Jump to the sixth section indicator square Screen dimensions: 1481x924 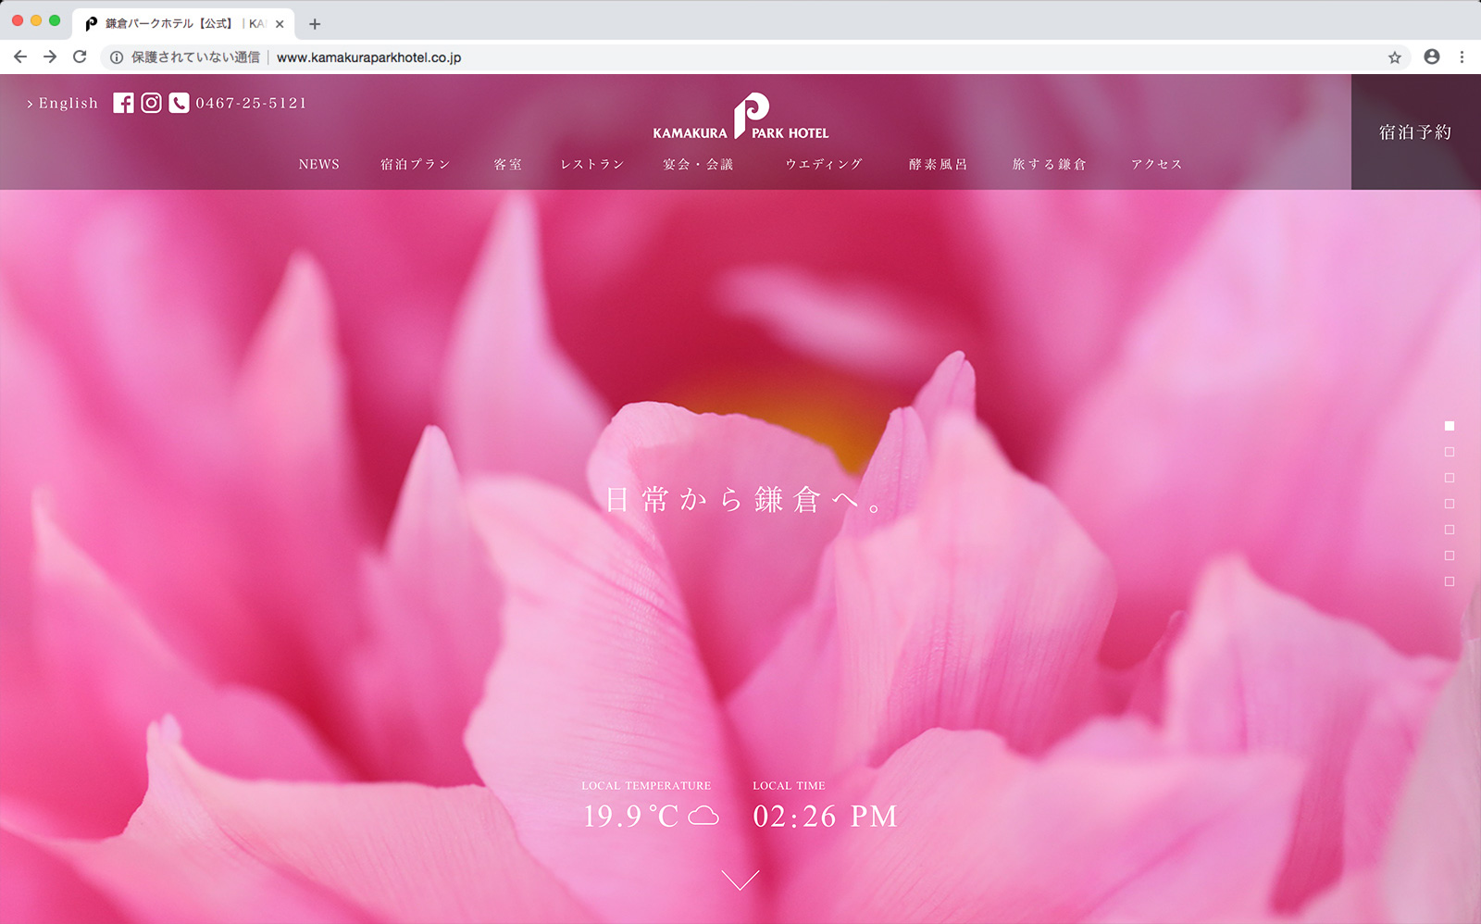[x=1450, y=556]
